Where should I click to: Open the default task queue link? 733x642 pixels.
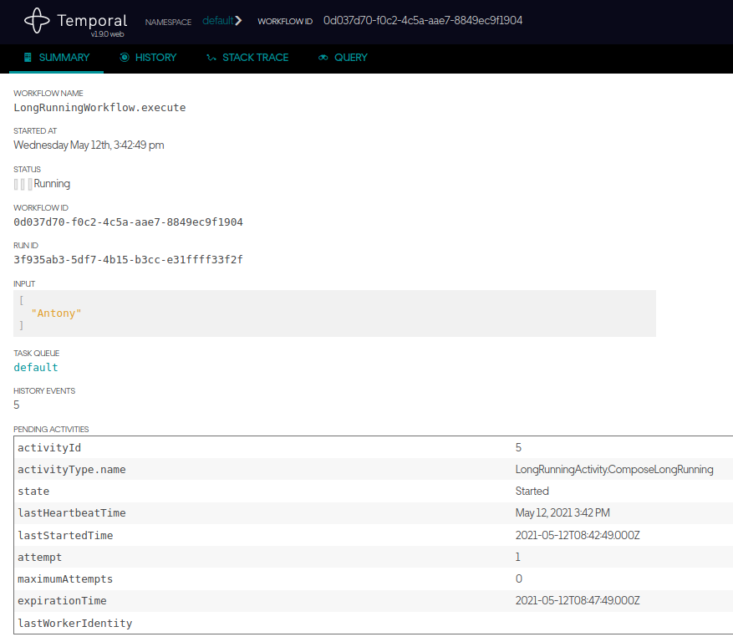[35, 367]
